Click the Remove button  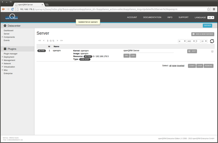(x=209, y=66)
